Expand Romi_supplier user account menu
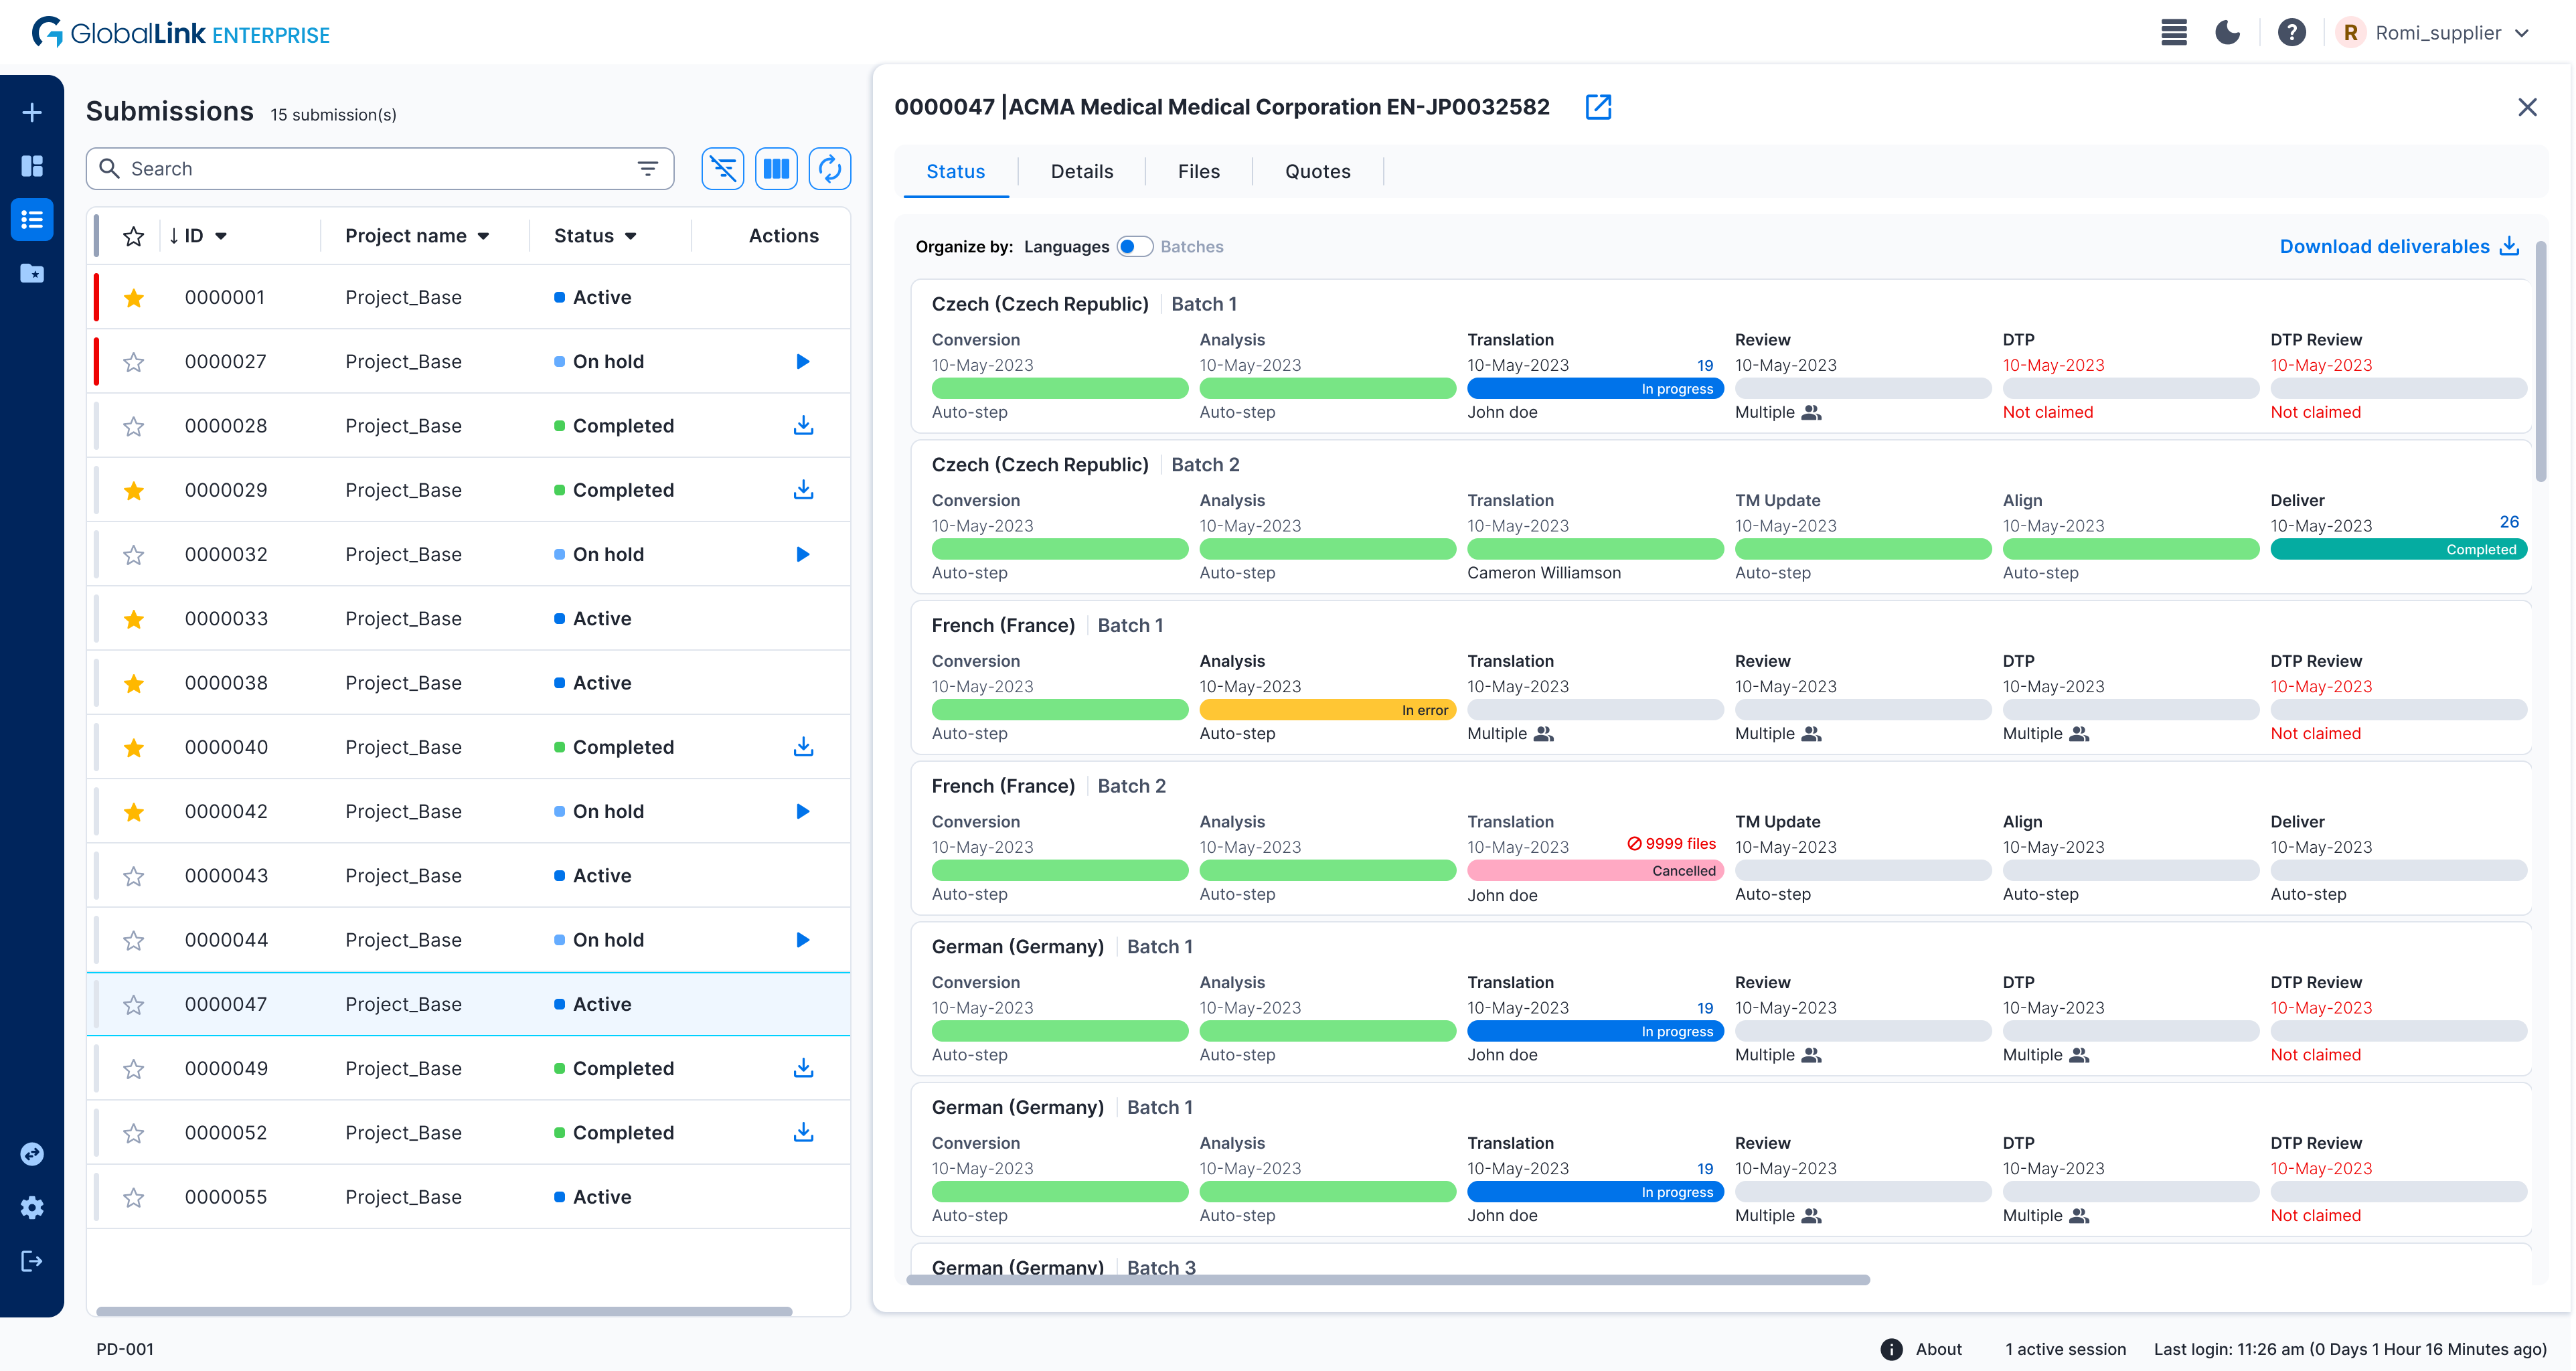Screen dimensions: 2576x1371 click(2522, 33)
